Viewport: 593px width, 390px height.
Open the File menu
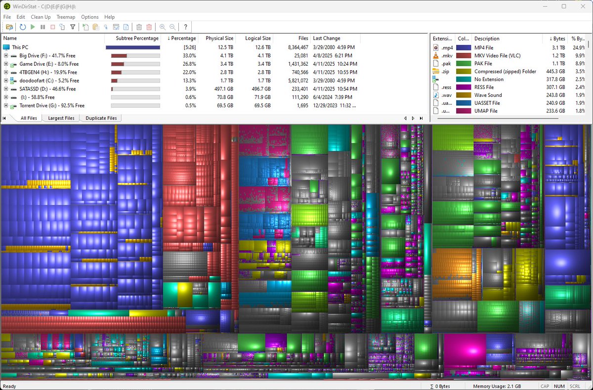pos(7,17)
